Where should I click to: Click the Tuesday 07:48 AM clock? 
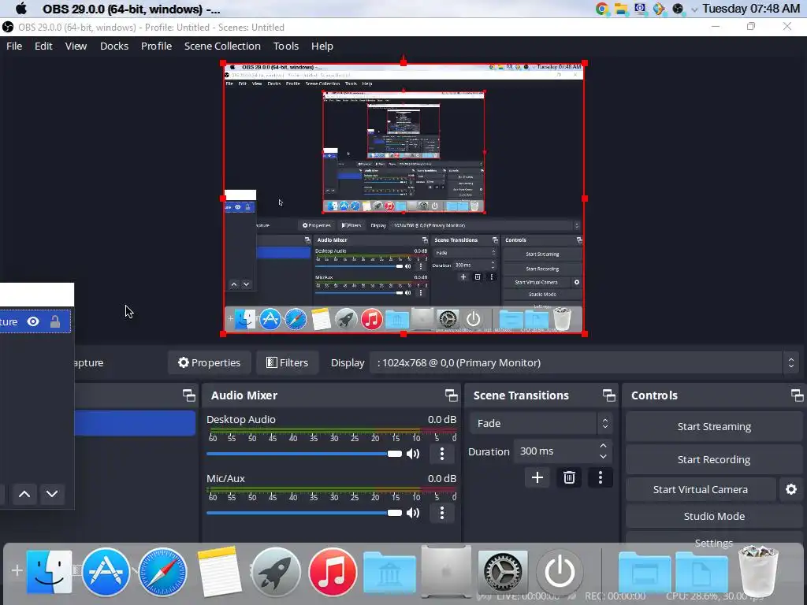751,9
